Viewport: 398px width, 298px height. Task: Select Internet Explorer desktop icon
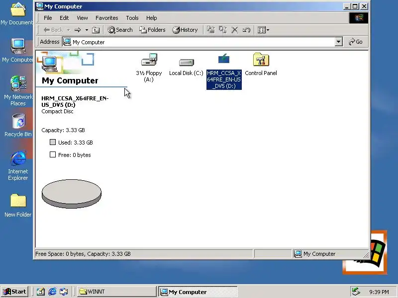pos(18,166)
